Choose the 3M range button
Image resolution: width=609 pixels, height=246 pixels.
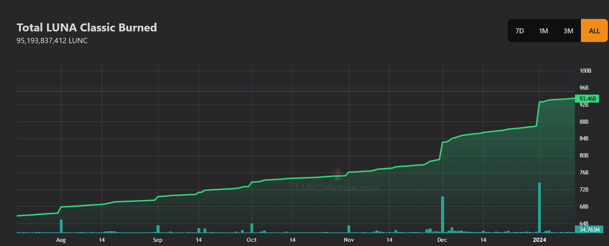coord(568,31)
